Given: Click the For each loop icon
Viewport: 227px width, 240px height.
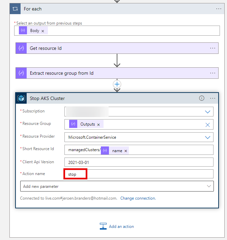Looking at the screenshot, I should [15, 9].
